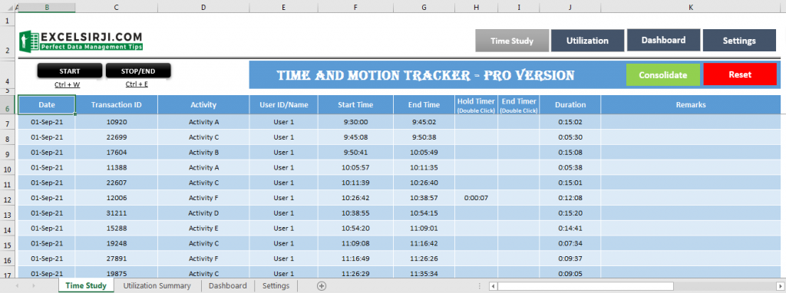Click the Activity E cell

203,228
